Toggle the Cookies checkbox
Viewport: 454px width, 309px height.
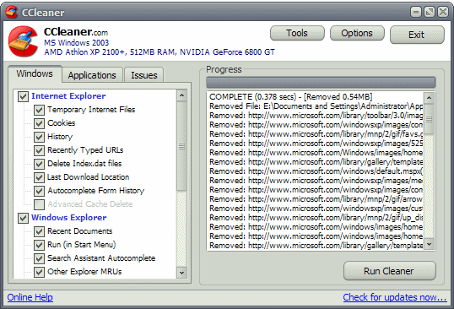[x=39, y=123]
